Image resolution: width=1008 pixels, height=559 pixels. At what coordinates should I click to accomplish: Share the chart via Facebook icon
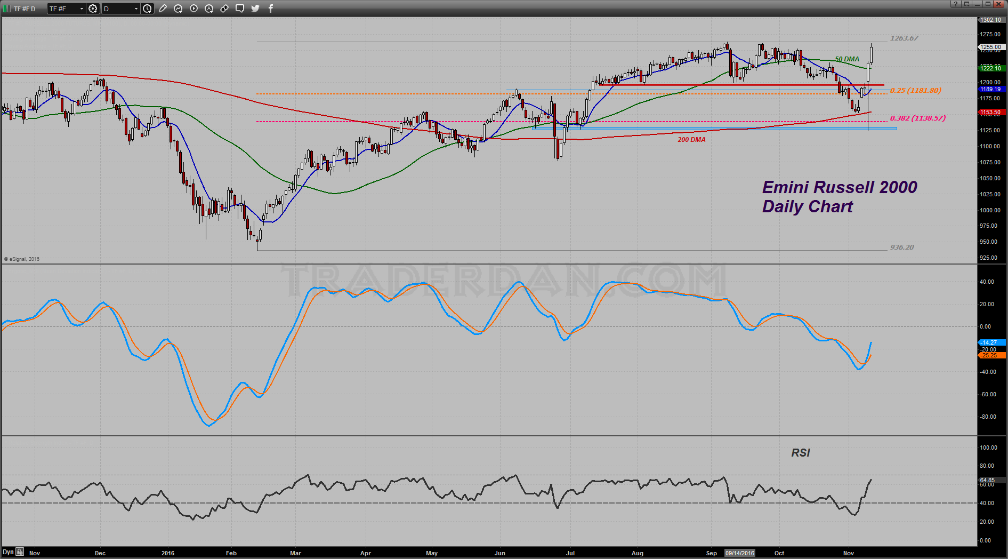point(271,9)
